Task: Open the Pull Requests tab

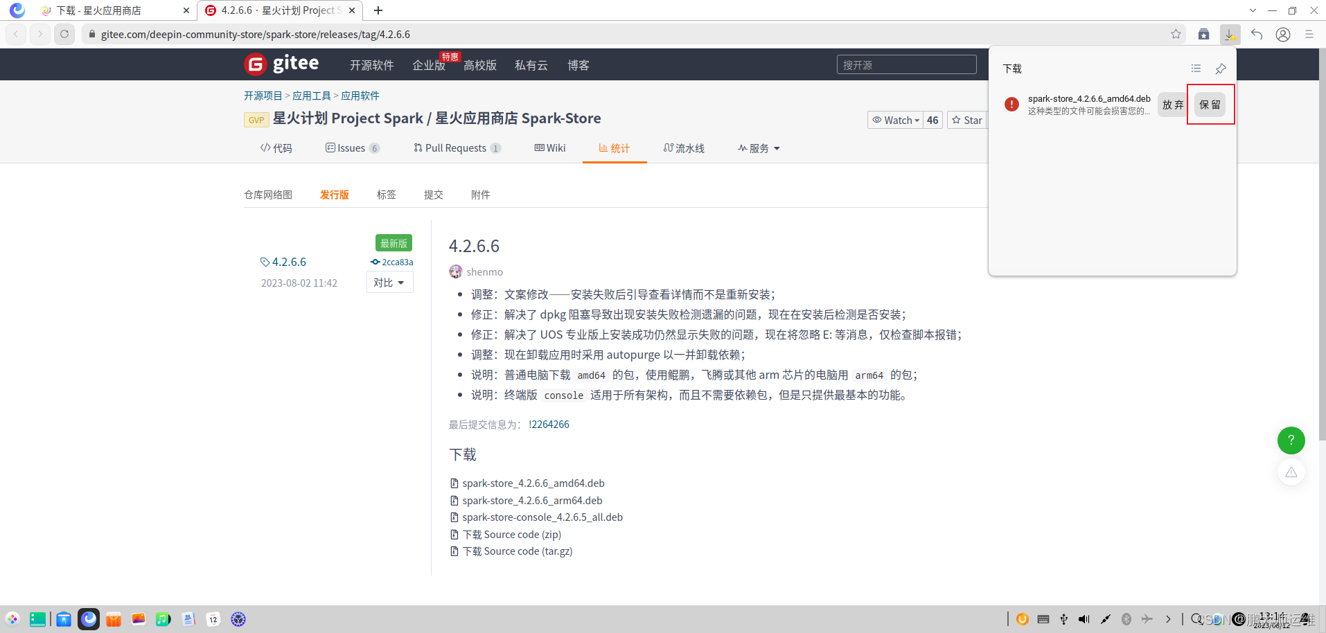Action: click(457, 148)
